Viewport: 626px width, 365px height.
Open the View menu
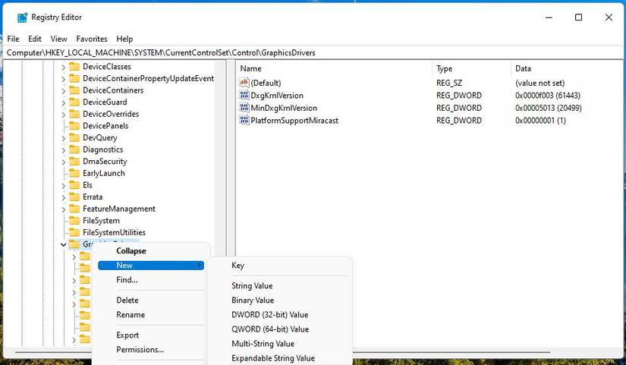pos(58,39)
